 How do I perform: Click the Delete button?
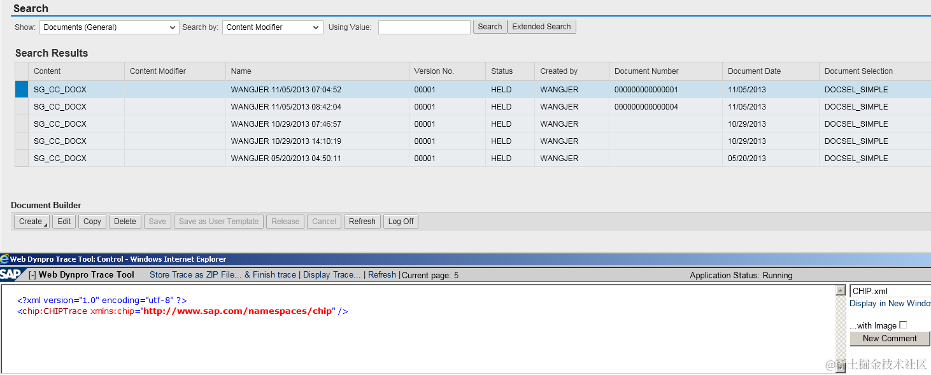click(125, 222)
